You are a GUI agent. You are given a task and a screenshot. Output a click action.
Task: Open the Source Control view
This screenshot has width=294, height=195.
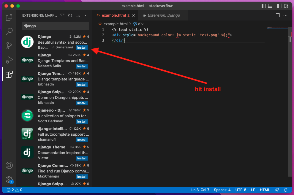click(9, 45)
